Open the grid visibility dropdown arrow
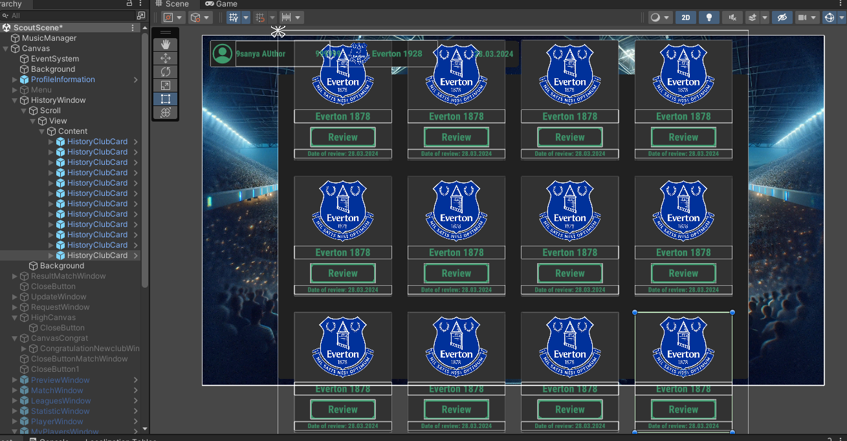Viewport: 847px width, 441px height. point(246,17)
